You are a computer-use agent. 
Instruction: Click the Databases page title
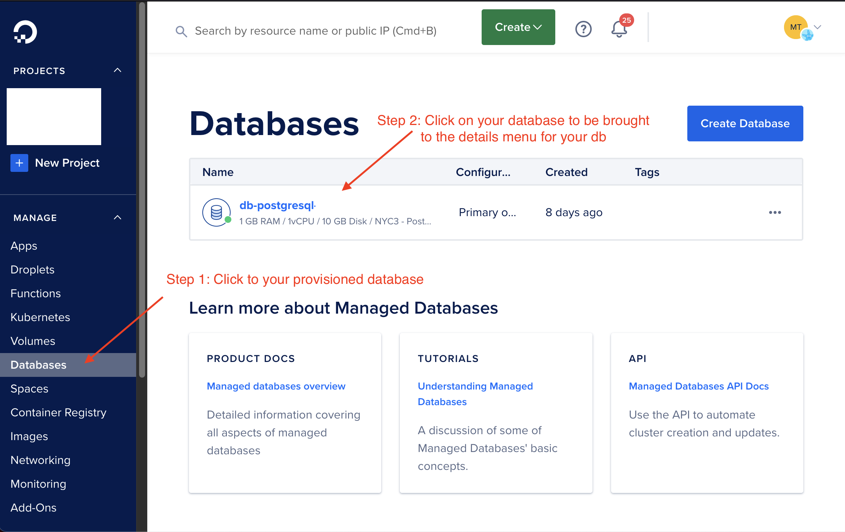tap(274, 124)
